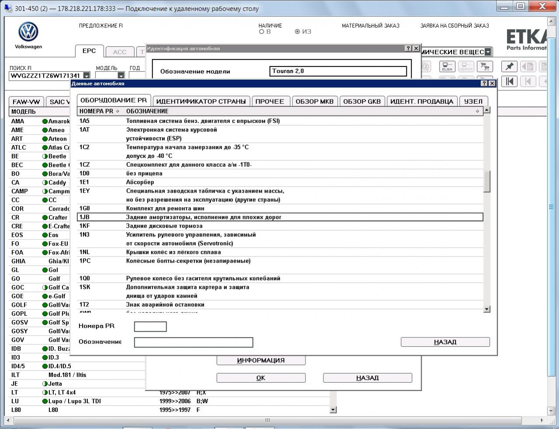This screenshot has height=429, width=559.
Task: Click the greyed previous record arrow icon
Action: click(x=528, y=81)
